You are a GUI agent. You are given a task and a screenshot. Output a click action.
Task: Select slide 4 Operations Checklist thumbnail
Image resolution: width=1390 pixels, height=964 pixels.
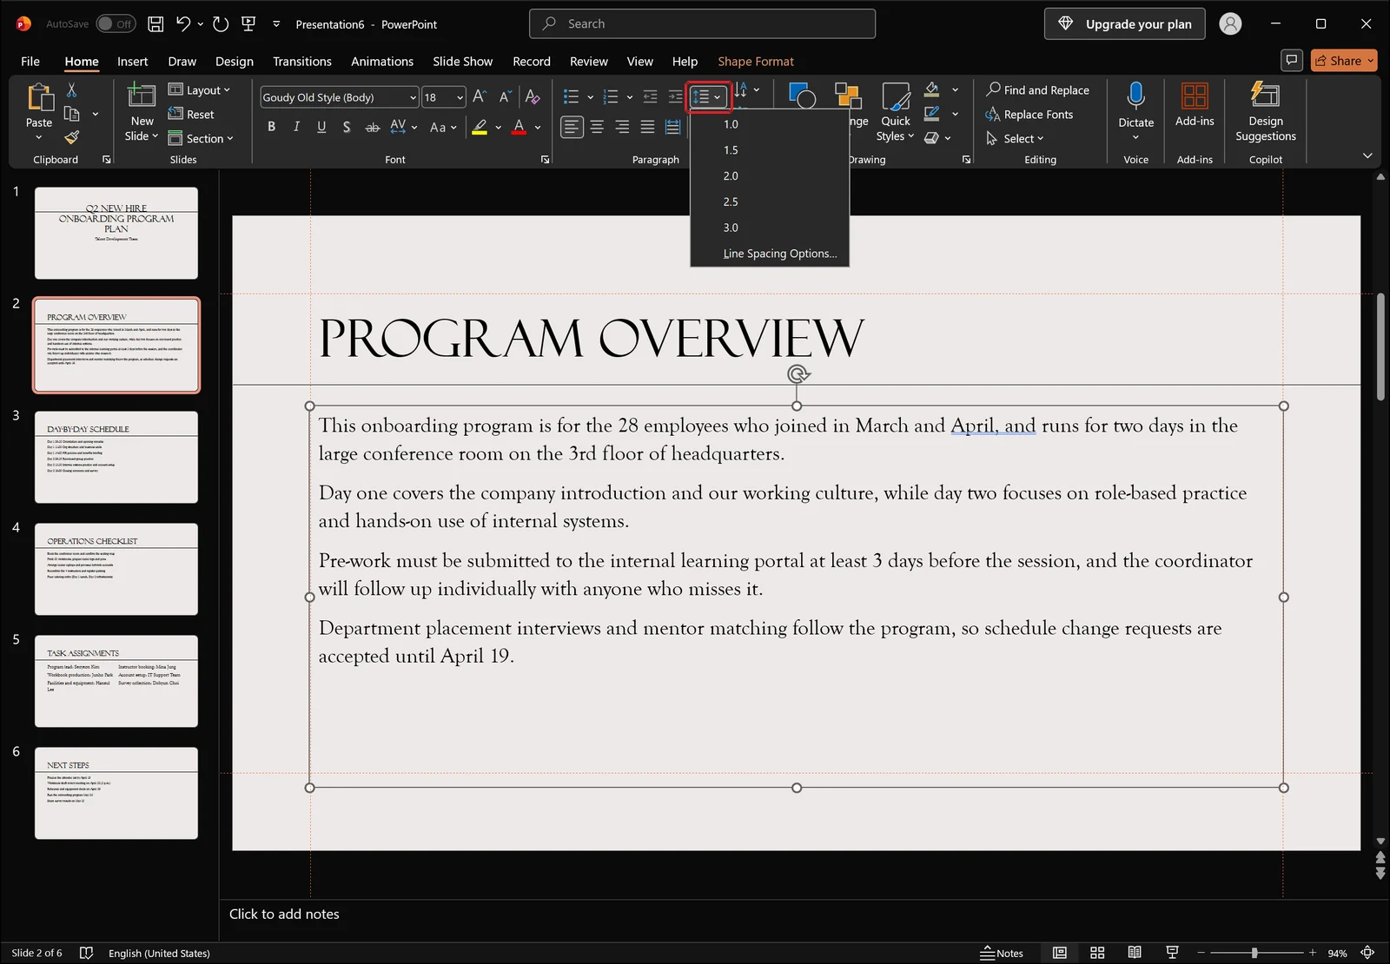pyautogui.click(x=116, y=569)
